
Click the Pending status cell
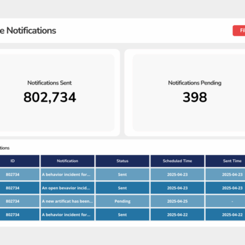[x=123, y=202]
